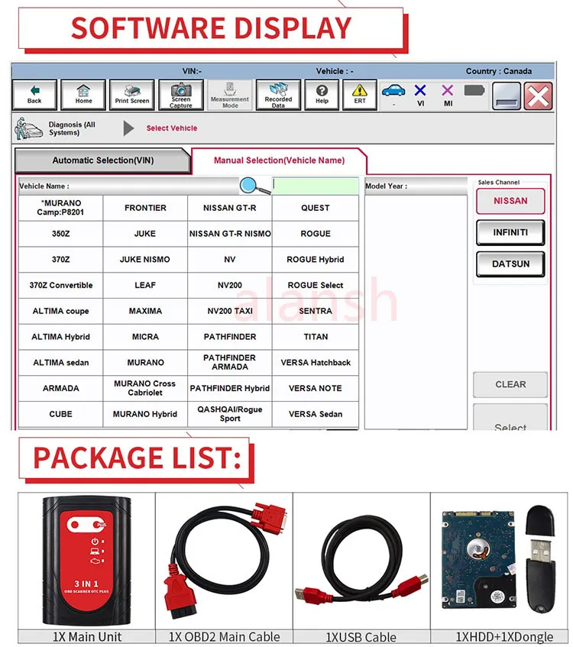
Task: Select ROGUE Hybrid
Action: pyautogui.click(x=316, y=260)
